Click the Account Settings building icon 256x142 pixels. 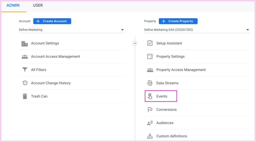[25, 44]
